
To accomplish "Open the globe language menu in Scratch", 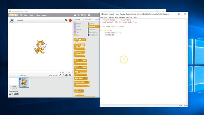I will tap(21, 15).
